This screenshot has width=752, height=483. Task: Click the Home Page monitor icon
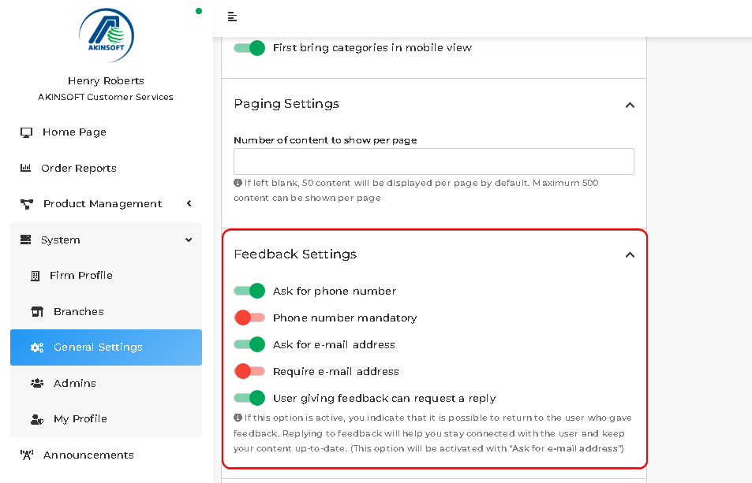[26, 132]
